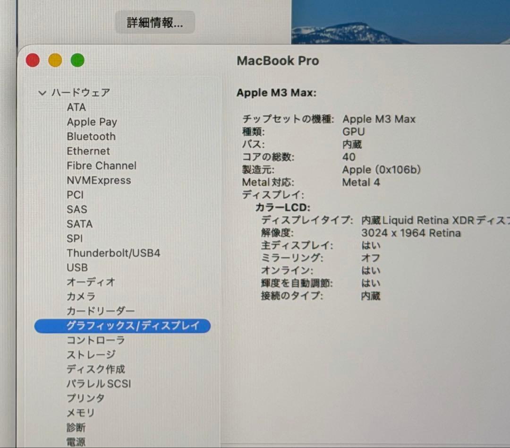Select Ethernet in the sidebar

point(88,151)
